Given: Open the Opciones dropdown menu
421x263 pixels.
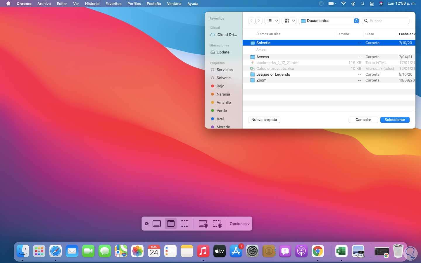Looking at the screenshot, I should pyautogui.click(x=239, y=224).
